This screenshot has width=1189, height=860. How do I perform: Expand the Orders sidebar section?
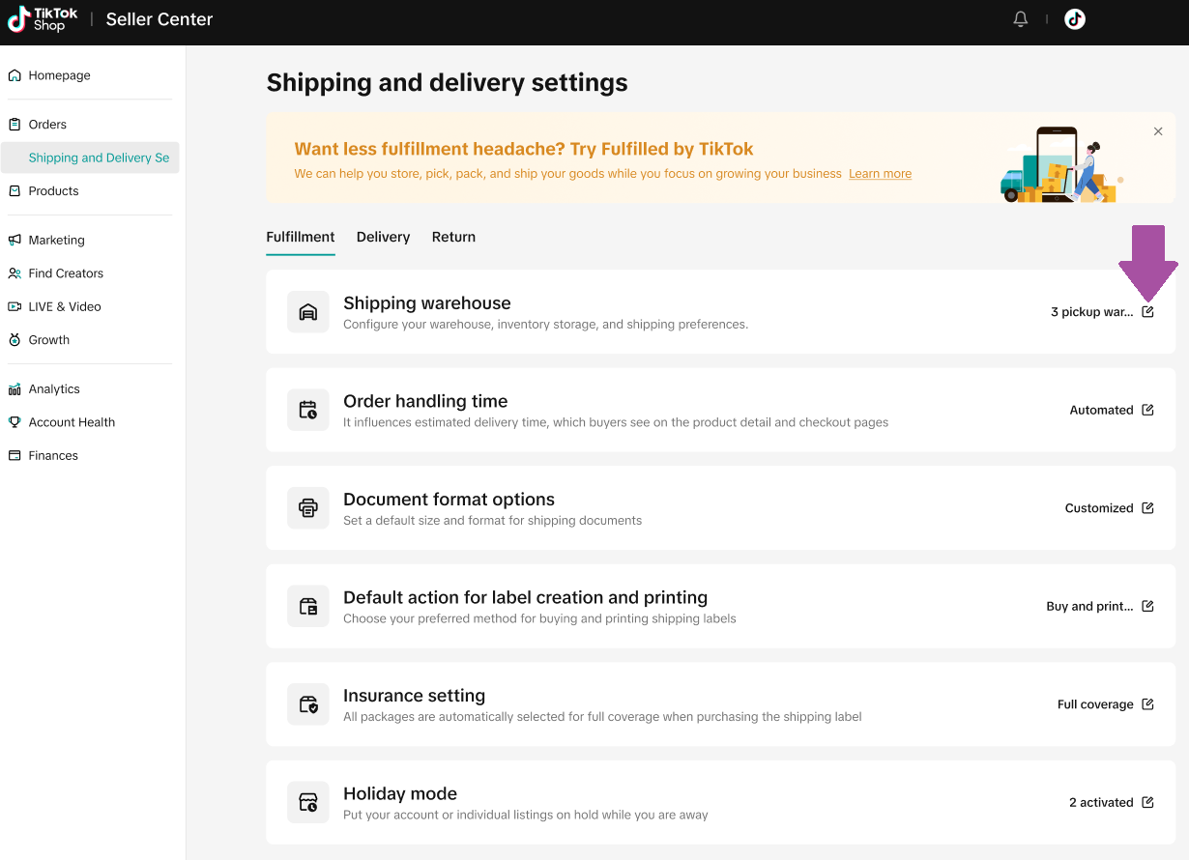[47, 125]
